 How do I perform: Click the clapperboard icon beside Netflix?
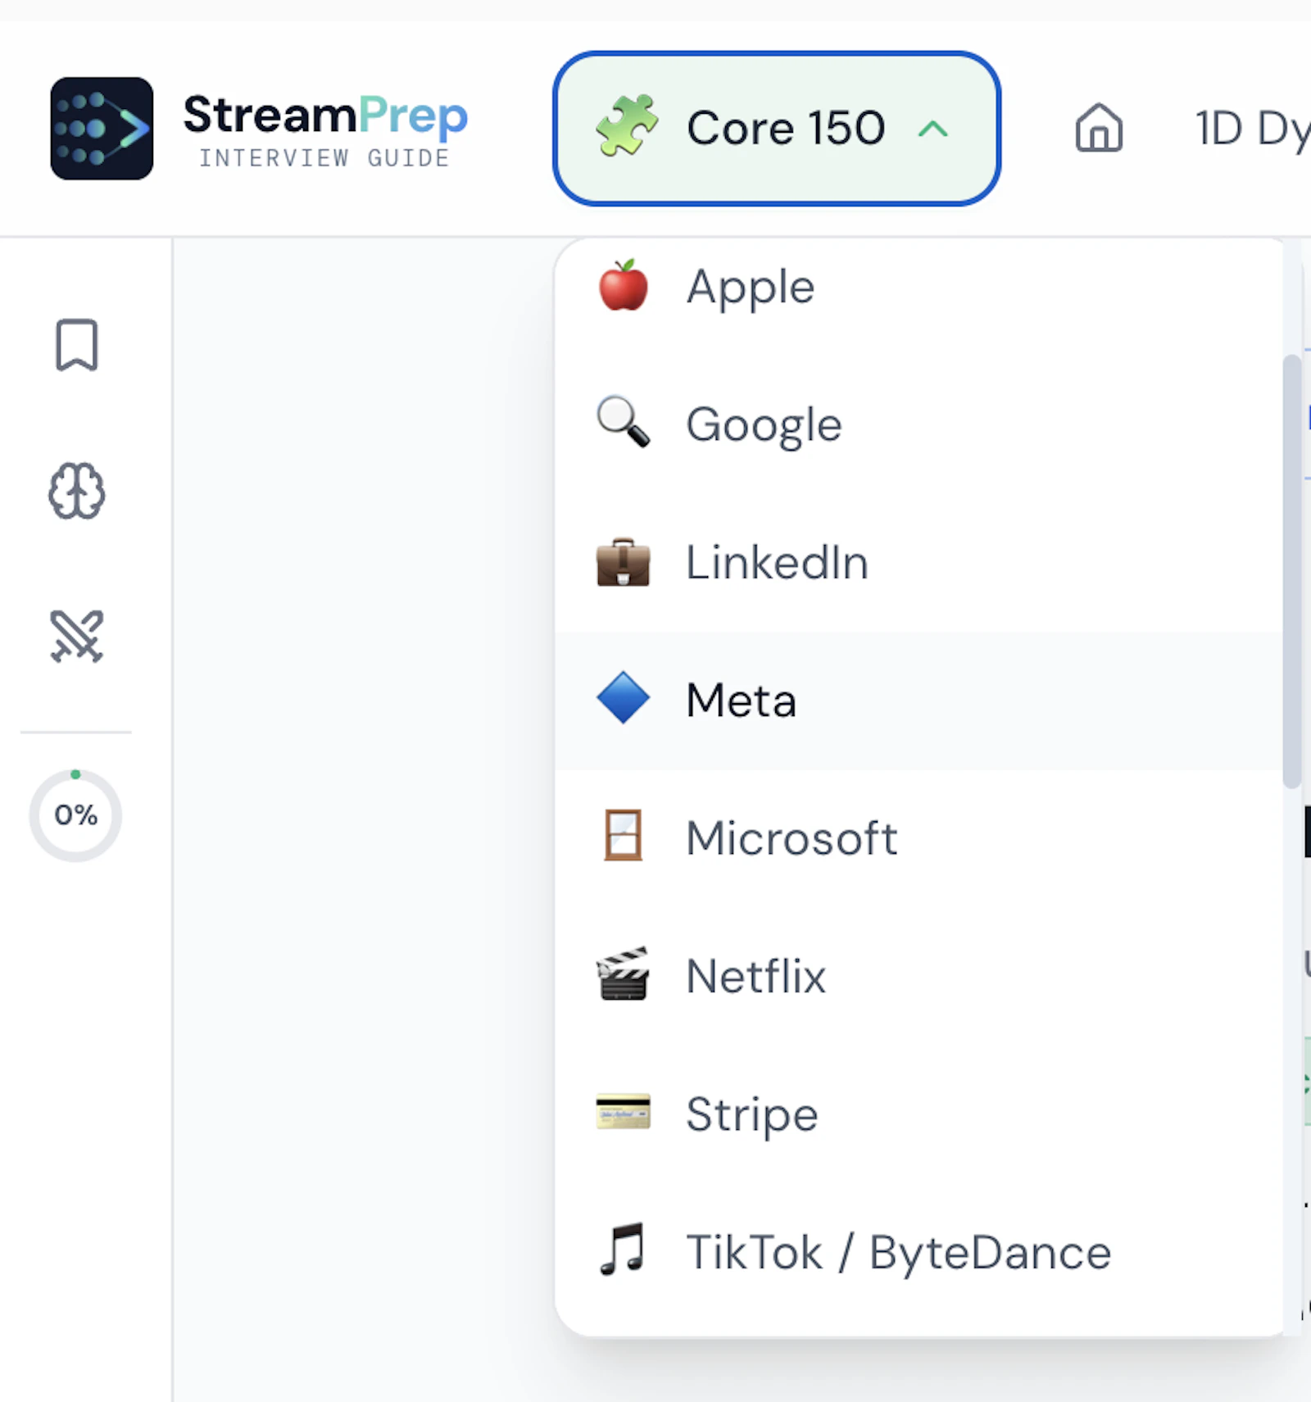coord(624,974)
